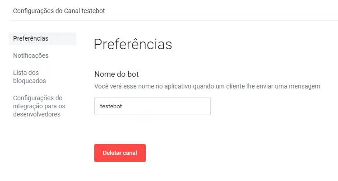The width and height of the screenshot is (338, 181).
Task: Click the Nome do bot text field
Action: coord(152,106)
